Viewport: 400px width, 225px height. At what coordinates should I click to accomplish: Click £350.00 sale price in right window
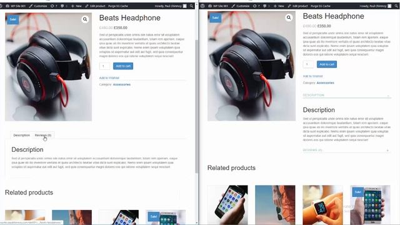(324, 26)
